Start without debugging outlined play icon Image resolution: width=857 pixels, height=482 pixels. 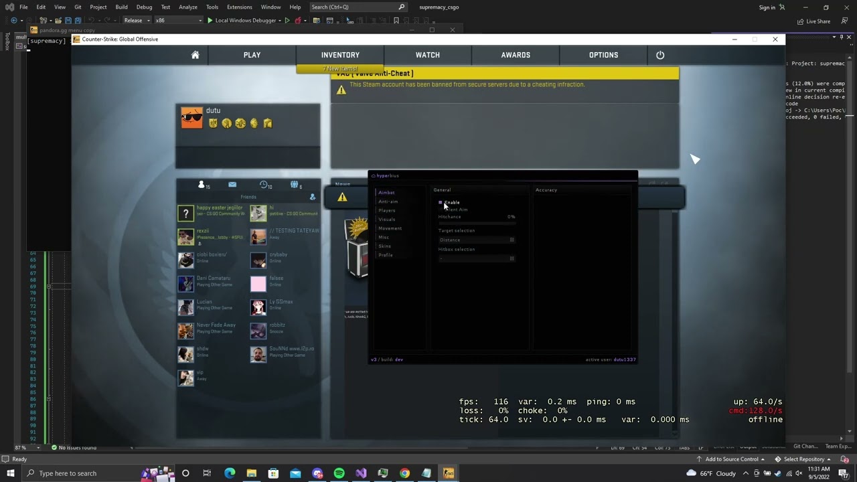(287, 21)
